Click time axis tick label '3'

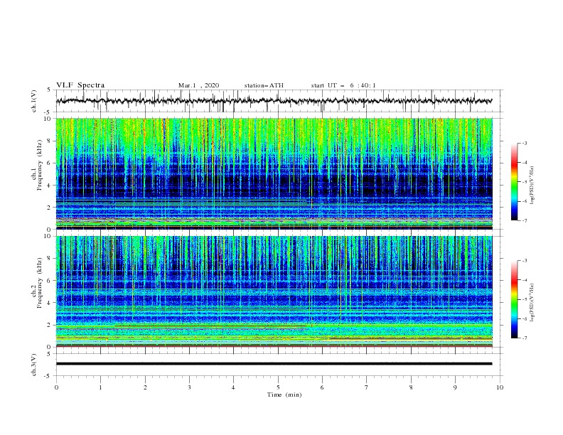coord(189,387)
